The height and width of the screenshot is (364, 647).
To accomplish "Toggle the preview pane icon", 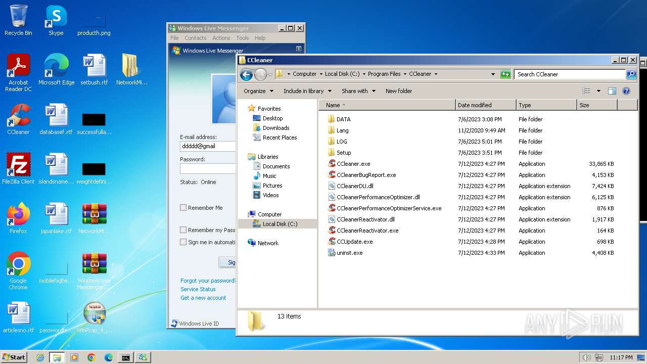I will [x=612, y=91].
